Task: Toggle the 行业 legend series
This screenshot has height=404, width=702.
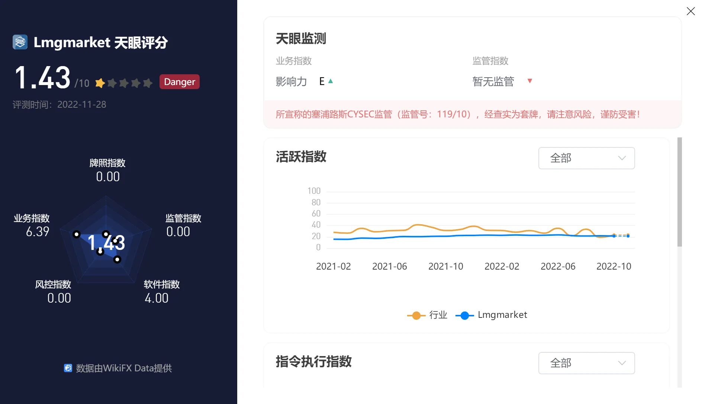Action: [x=427, y=315]
